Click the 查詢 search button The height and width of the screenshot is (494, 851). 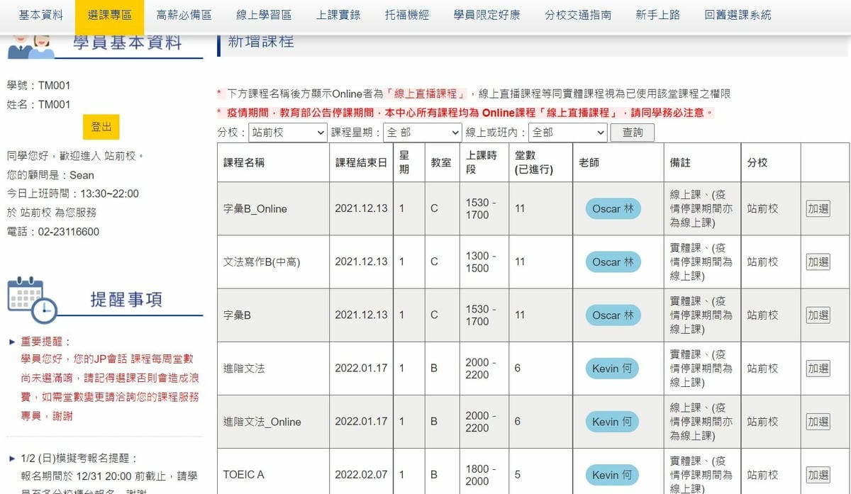[633, 133]
